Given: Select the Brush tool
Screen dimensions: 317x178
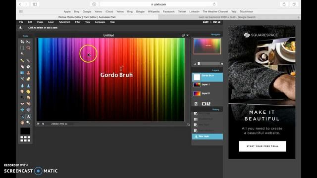Looking at the screenshot, I should tap(28, 60).
